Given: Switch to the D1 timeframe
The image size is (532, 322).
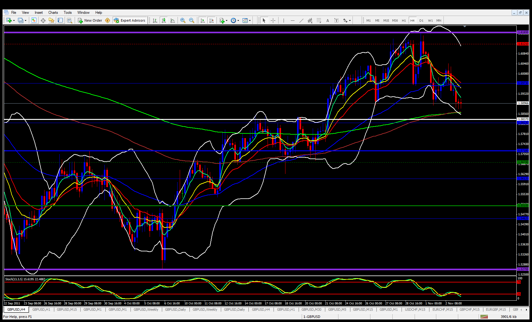Looking at the screenshot, I should tap(421, 20).
